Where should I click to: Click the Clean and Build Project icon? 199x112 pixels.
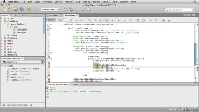pos(71,9)
